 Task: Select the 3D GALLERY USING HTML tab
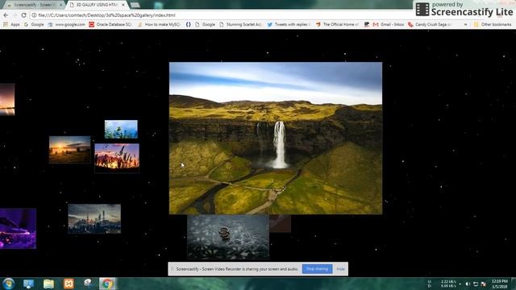click(97, 5)
